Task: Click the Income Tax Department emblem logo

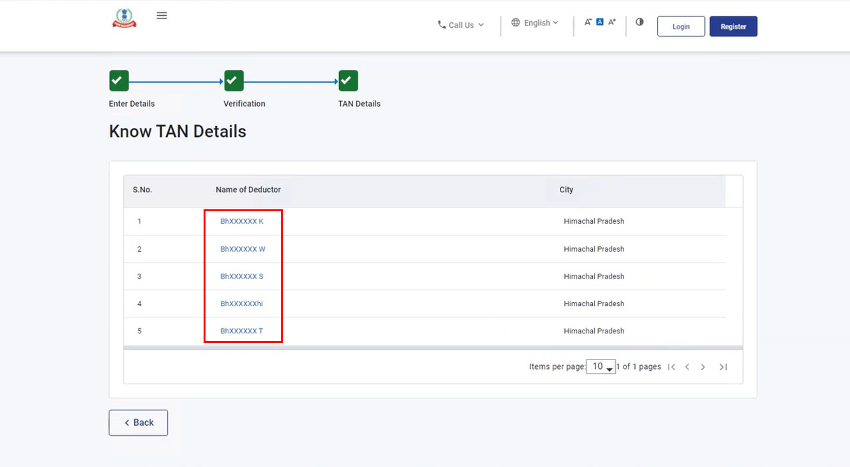Action: tap(124, 18)
